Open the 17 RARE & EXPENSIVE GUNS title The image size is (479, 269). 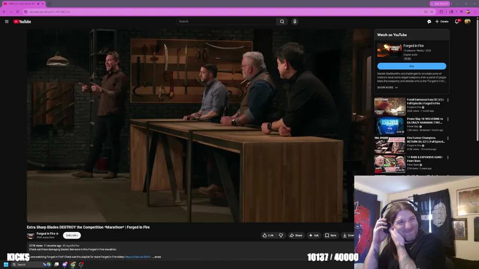pyautogui.click(x=425, y=159)
